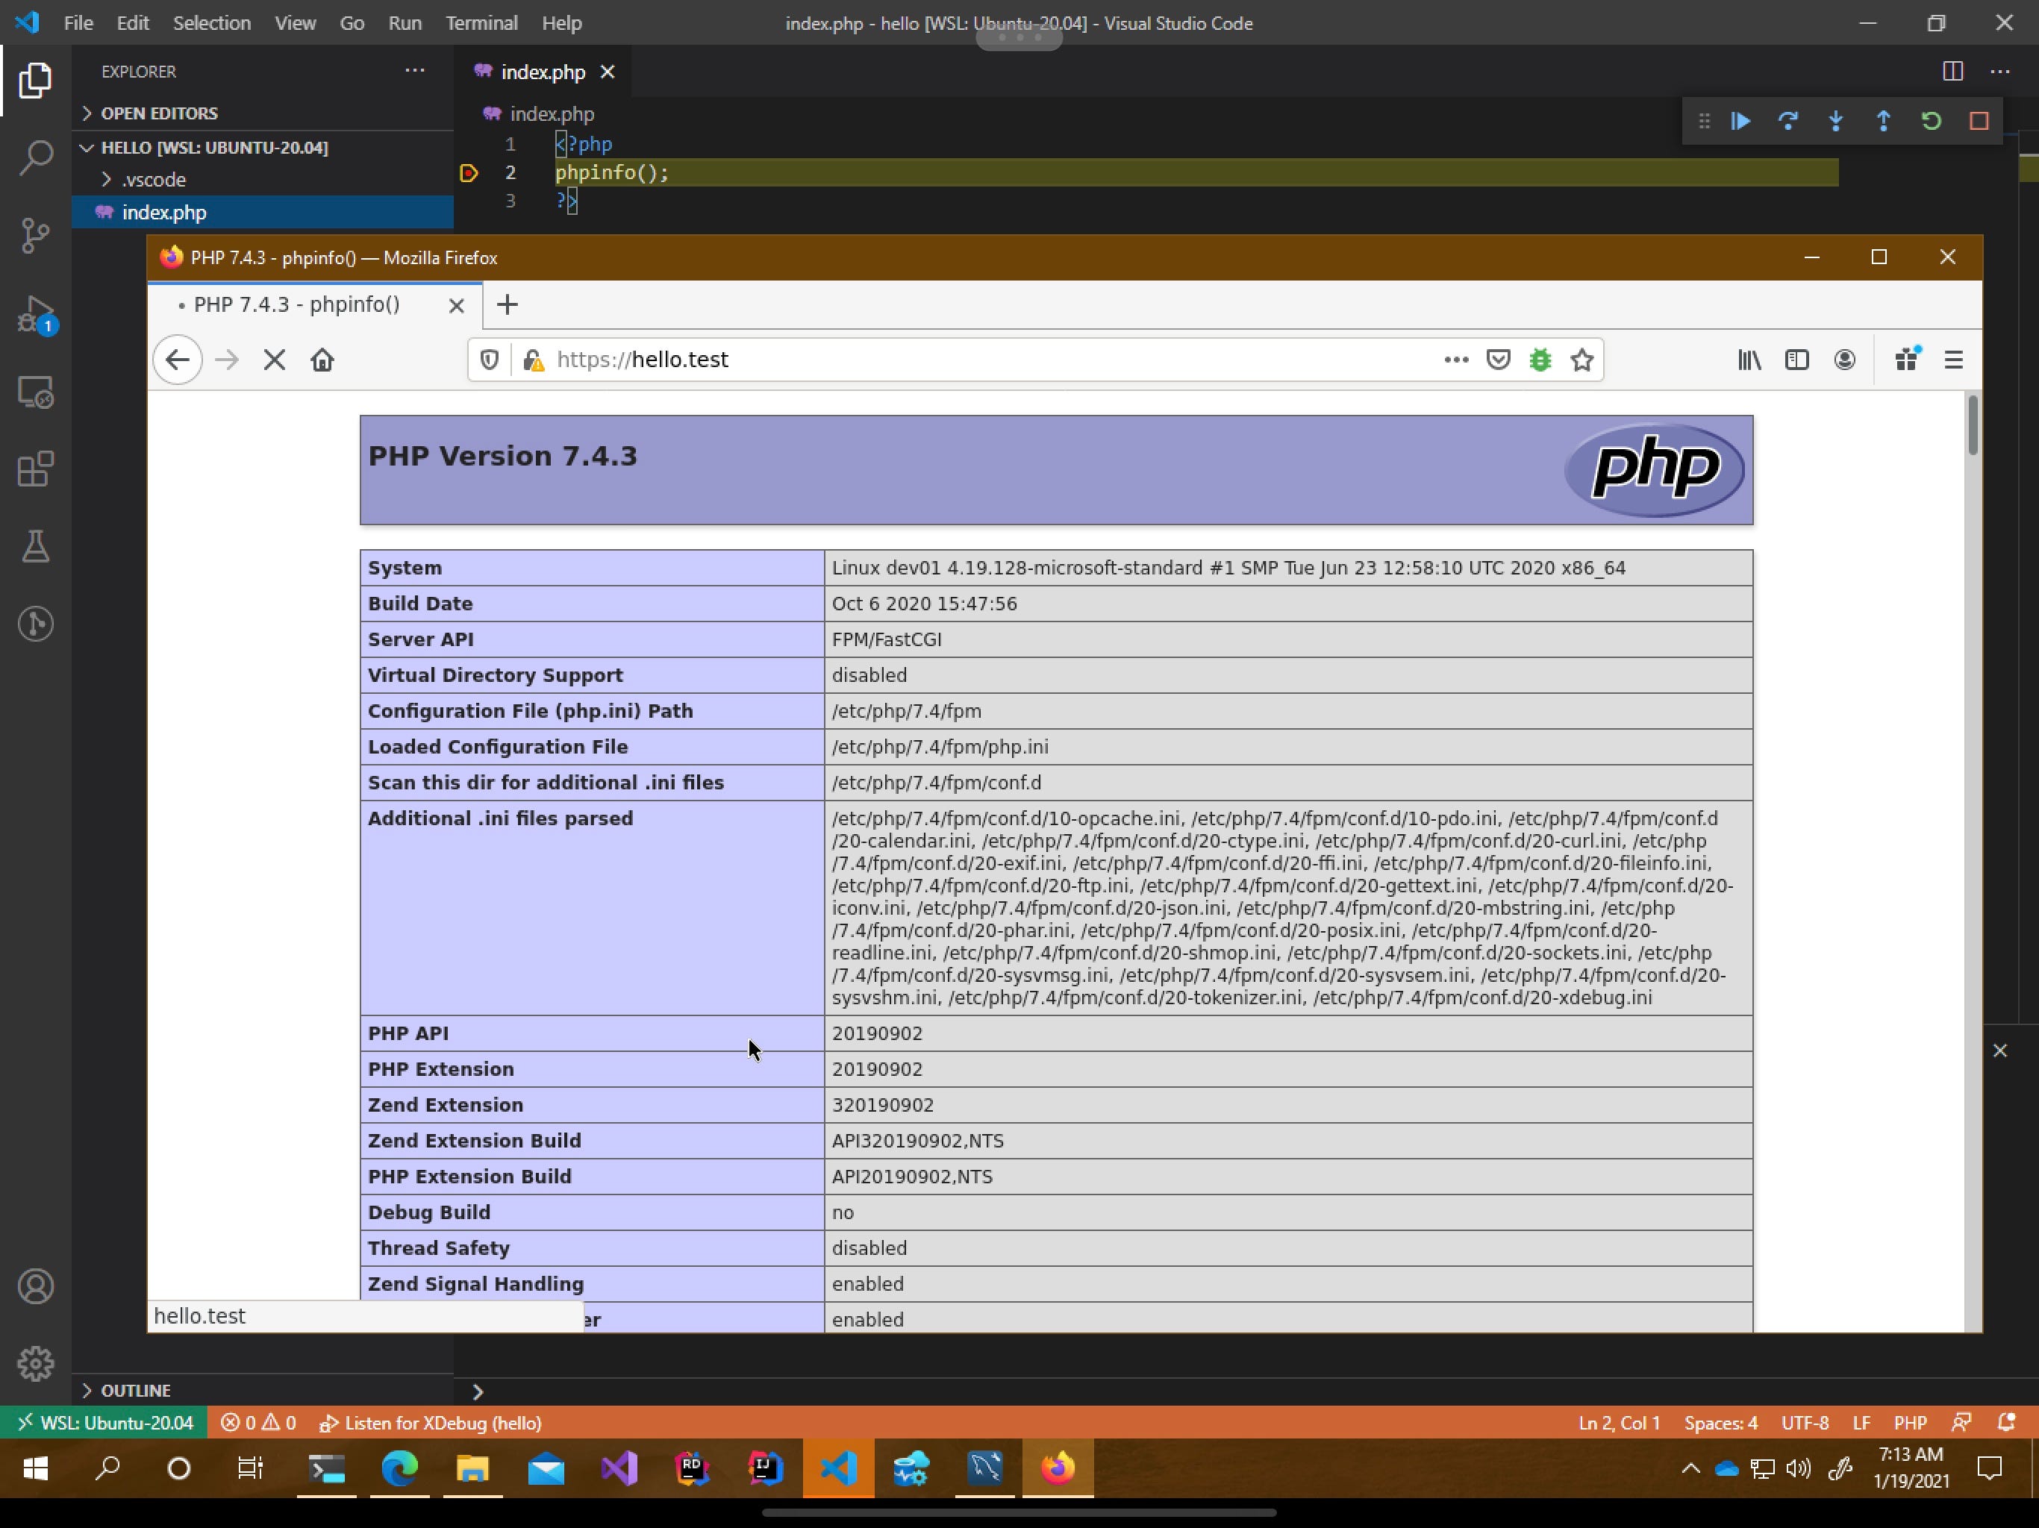Stop the debugging session

[x=1979, y=122]
